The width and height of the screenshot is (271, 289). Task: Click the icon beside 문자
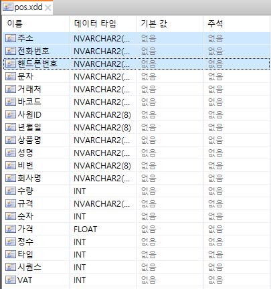coord(11,76)
